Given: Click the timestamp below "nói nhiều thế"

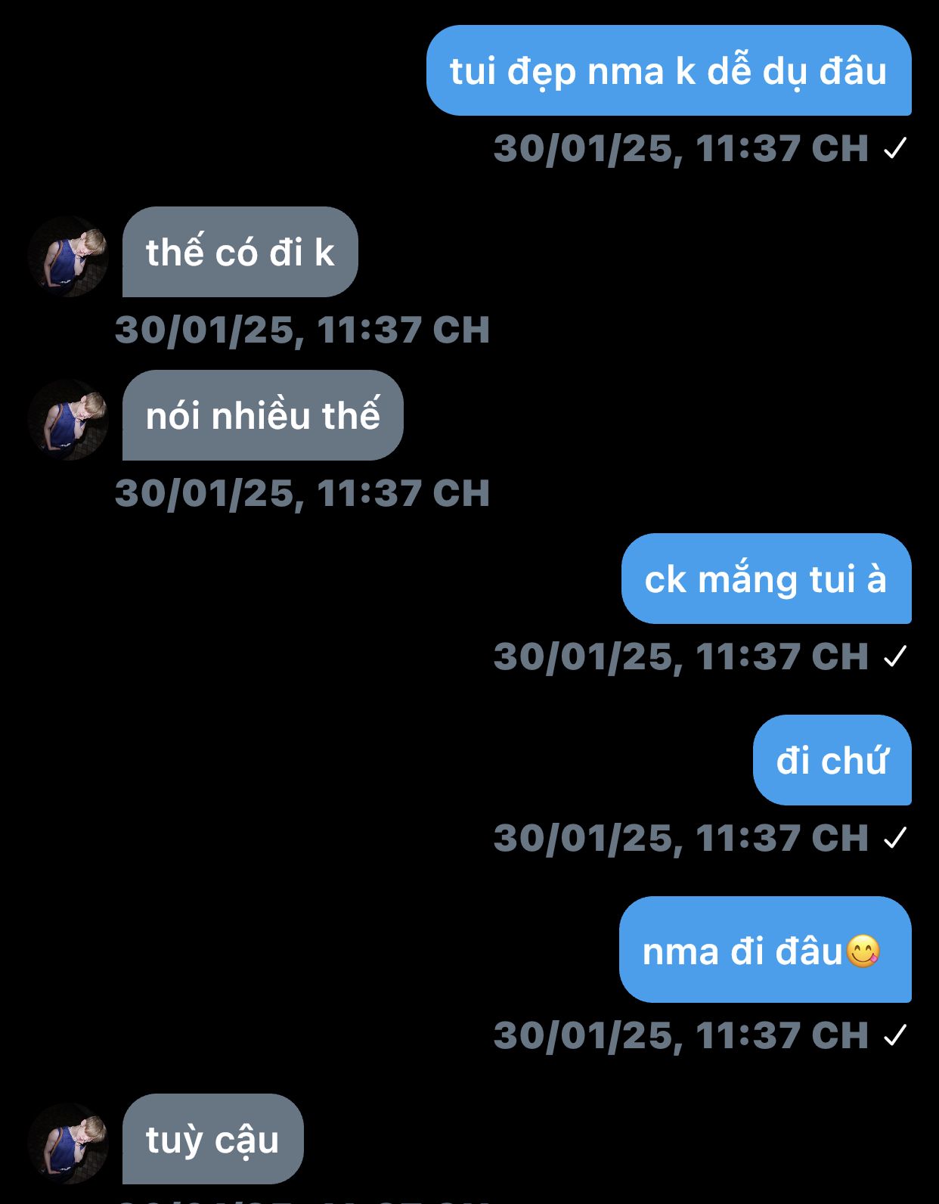Looking at the screenshot, I should pos(302,494).
